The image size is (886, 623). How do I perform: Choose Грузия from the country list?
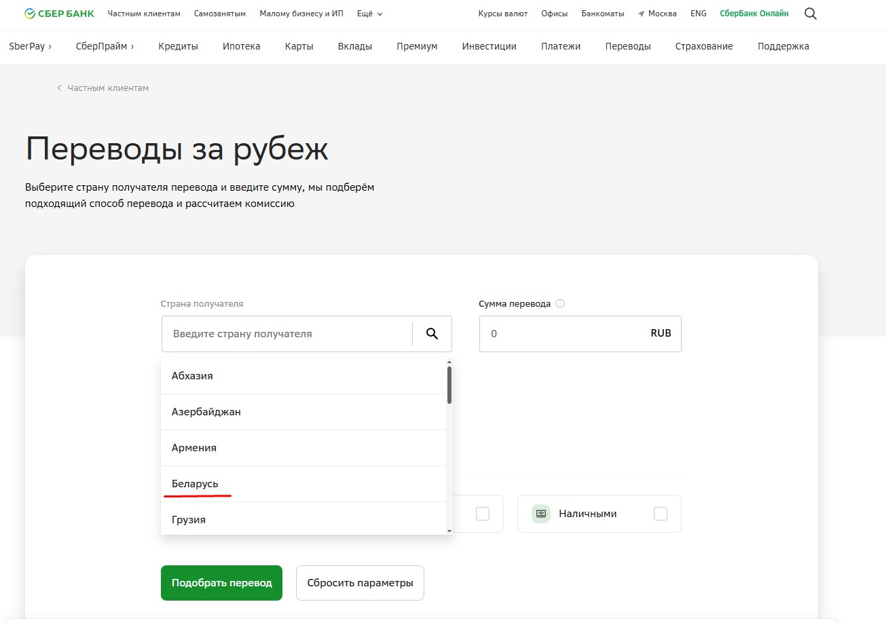point(303,518)
